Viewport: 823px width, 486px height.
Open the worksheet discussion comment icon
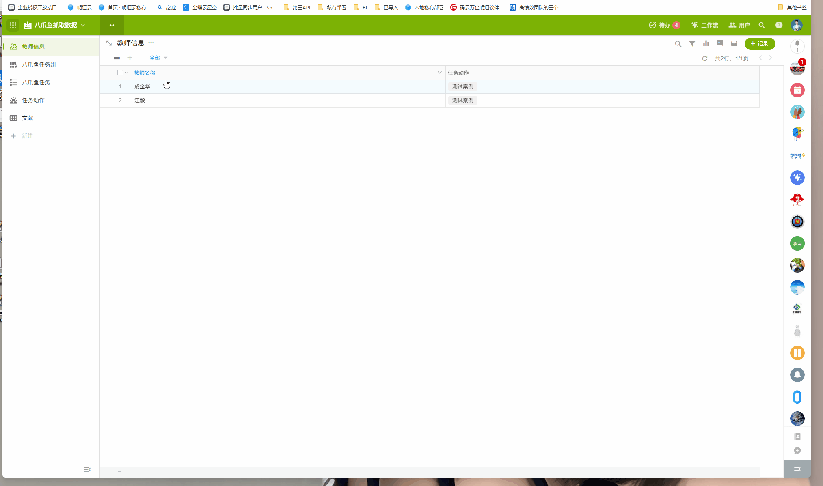[720, 43]
